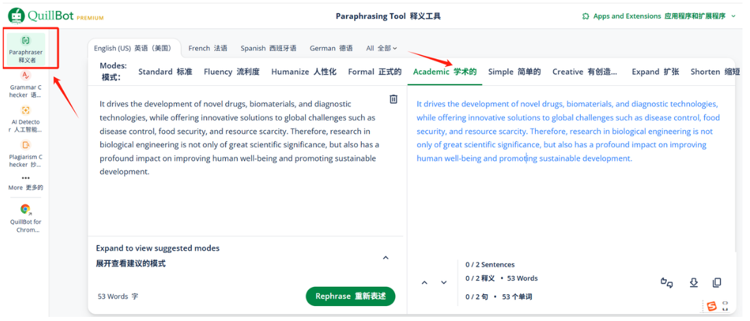Click inside the input text area
Screen dimensions: 750x321
tap(239, 138)
